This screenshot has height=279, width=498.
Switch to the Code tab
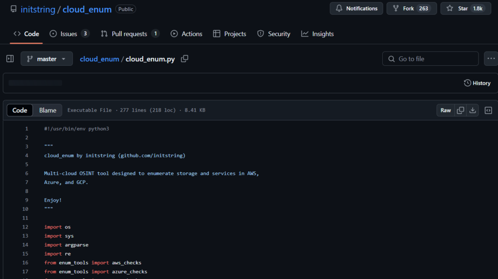coord(26,34)
